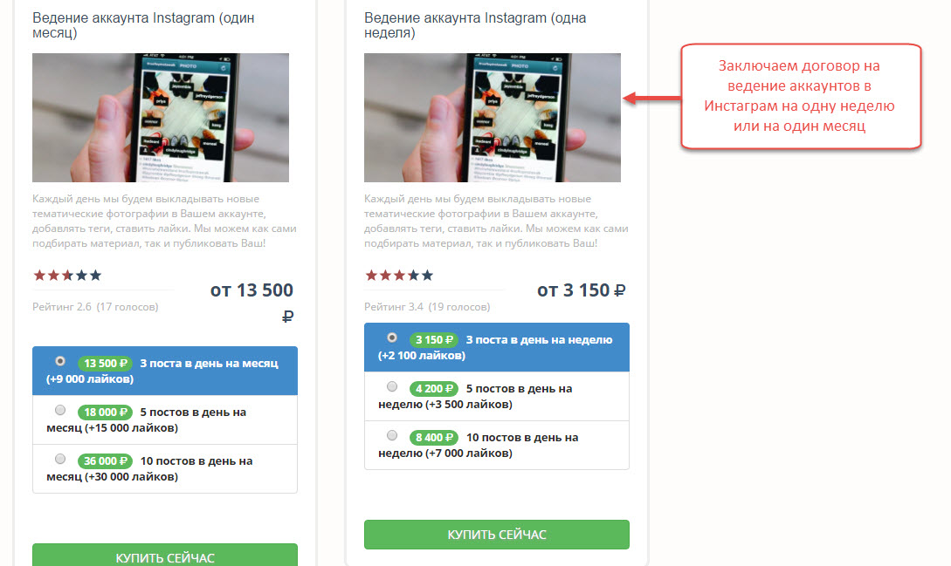Click the green 13 500 ₽ price badge
The width and height of the screenshot is (951, 566).
tap(105, 364)
